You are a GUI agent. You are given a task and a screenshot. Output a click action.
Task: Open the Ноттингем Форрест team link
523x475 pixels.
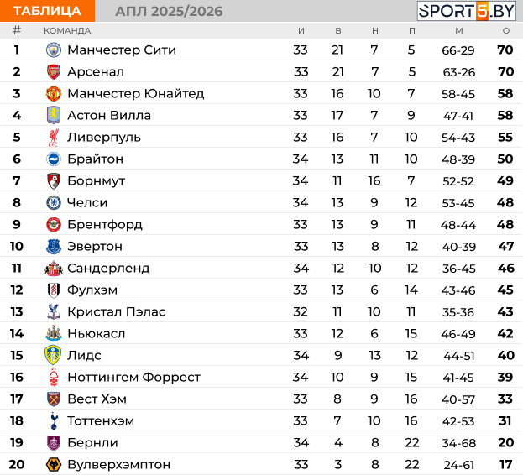133,377
